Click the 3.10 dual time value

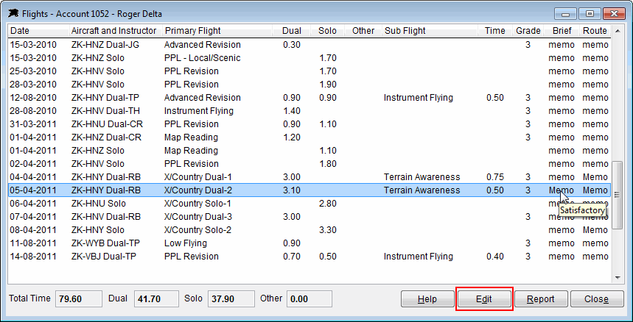292,190
